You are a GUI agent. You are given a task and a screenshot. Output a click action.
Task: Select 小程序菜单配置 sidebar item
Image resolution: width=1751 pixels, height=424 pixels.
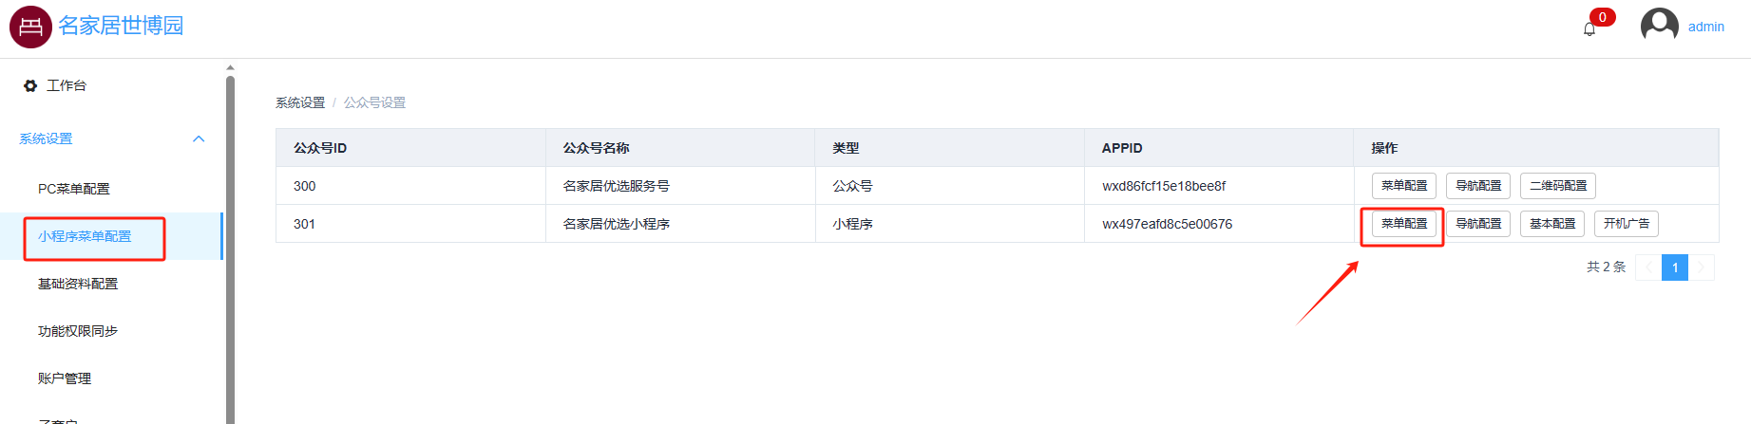[x=85, y=236]
